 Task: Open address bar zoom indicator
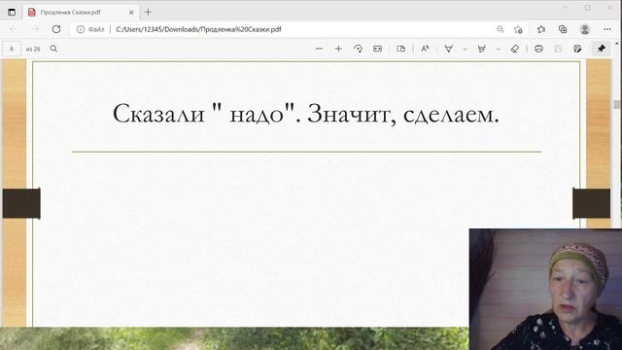click(x=501, y=29)
